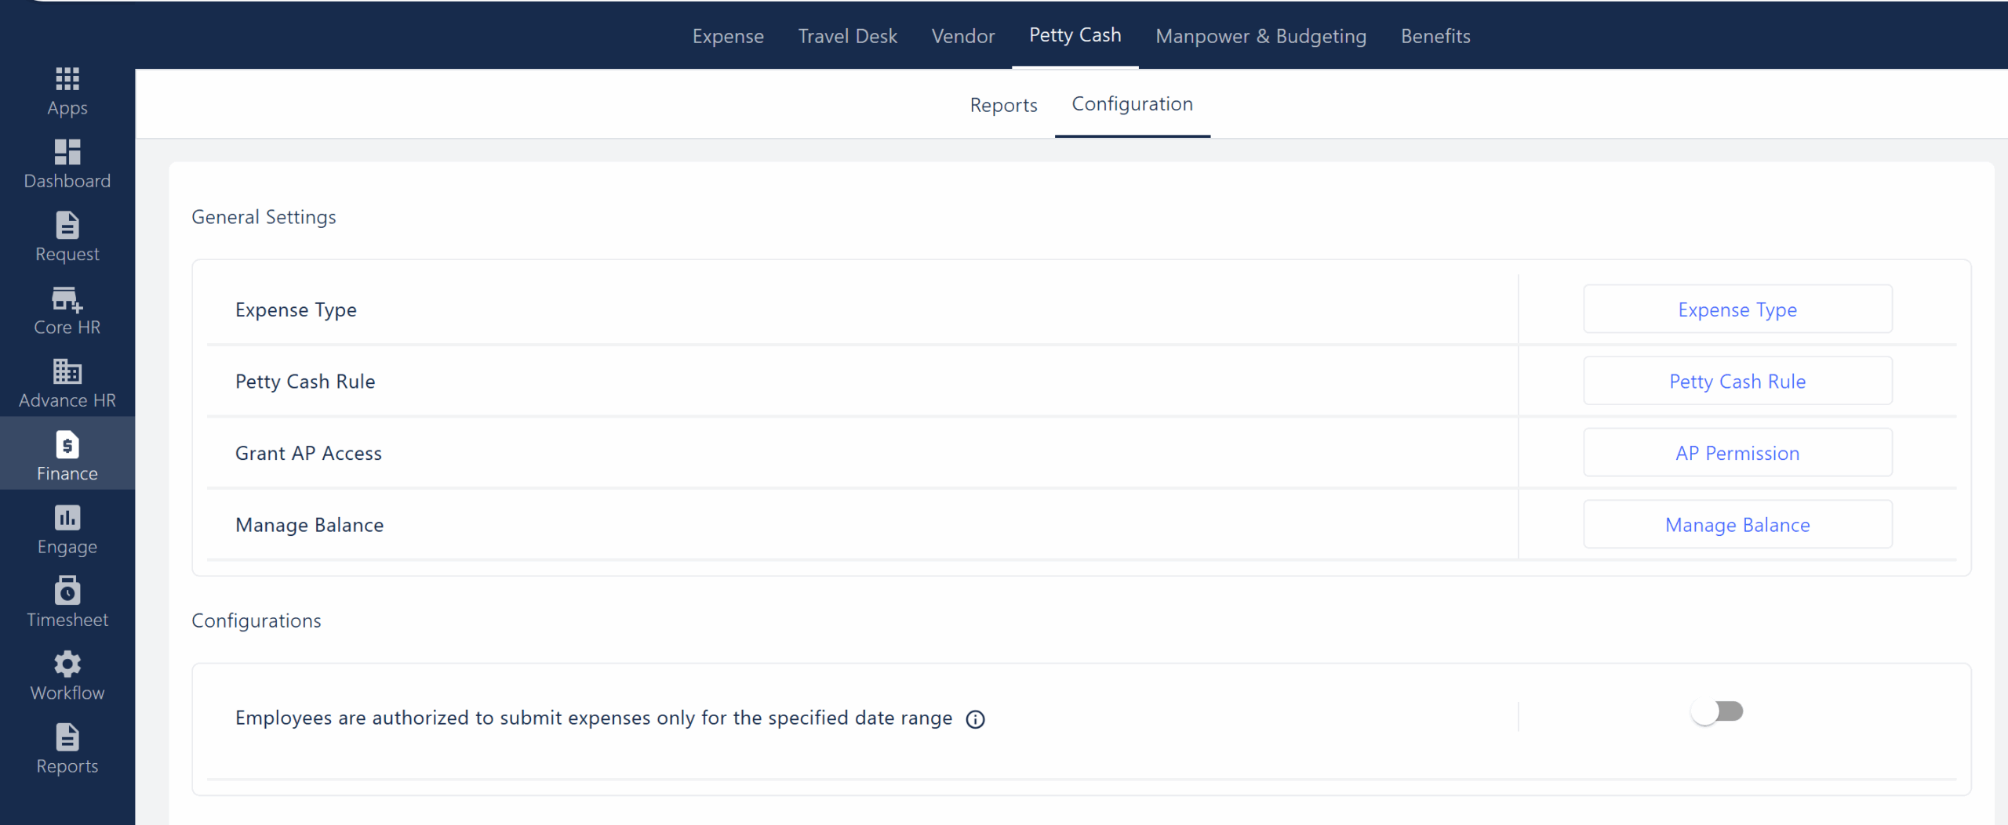Go to Dashboard in sidebar
The image size is (2008, 825).
pyautogui.click(x=67, y=165)
